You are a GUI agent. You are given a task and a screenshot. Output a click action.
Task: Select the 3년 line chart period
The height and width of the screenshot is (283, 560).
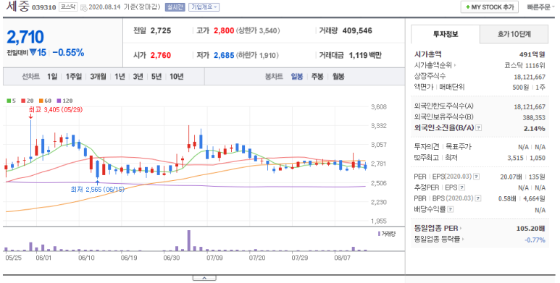138,77
